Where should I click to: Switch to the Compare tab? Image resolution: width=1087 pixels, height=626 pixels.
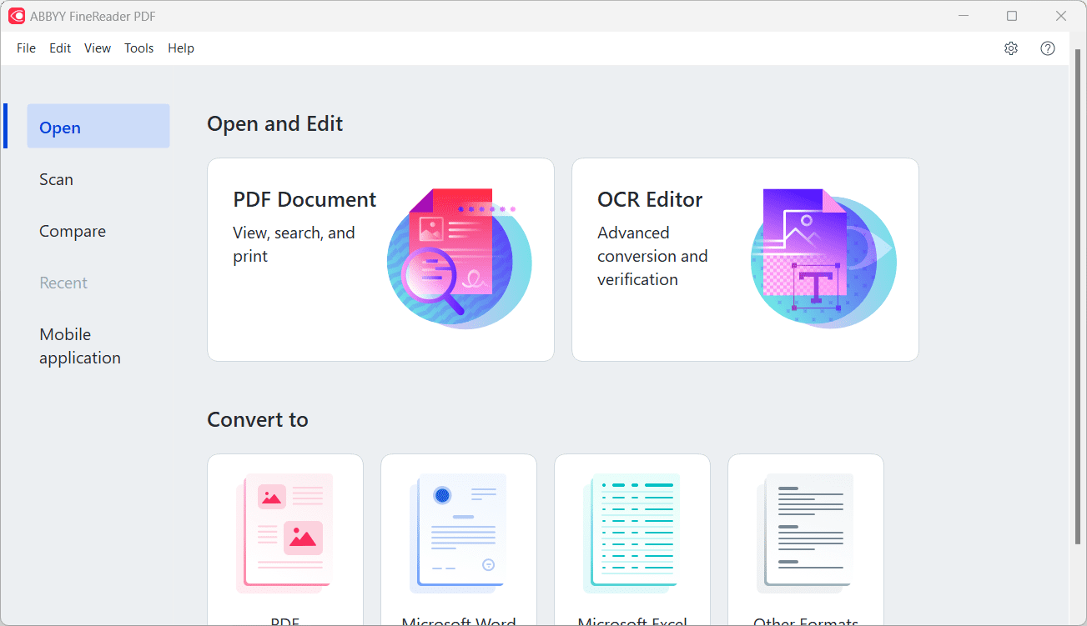point(73,231)
